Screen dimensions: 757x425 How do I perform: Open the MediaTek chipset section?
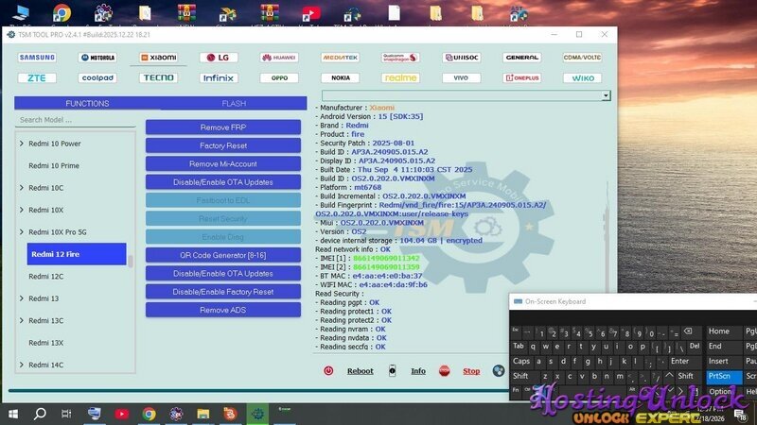click(x=340, y=58)
